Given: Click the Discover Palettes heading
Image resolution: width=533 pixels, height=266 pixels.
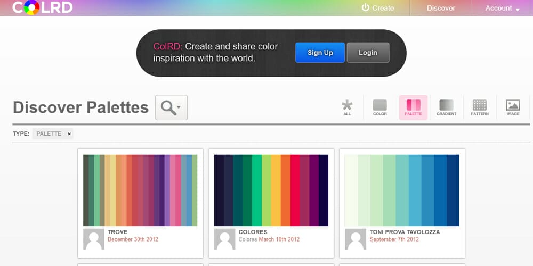Looking at the screenshot, I should 80,107.
